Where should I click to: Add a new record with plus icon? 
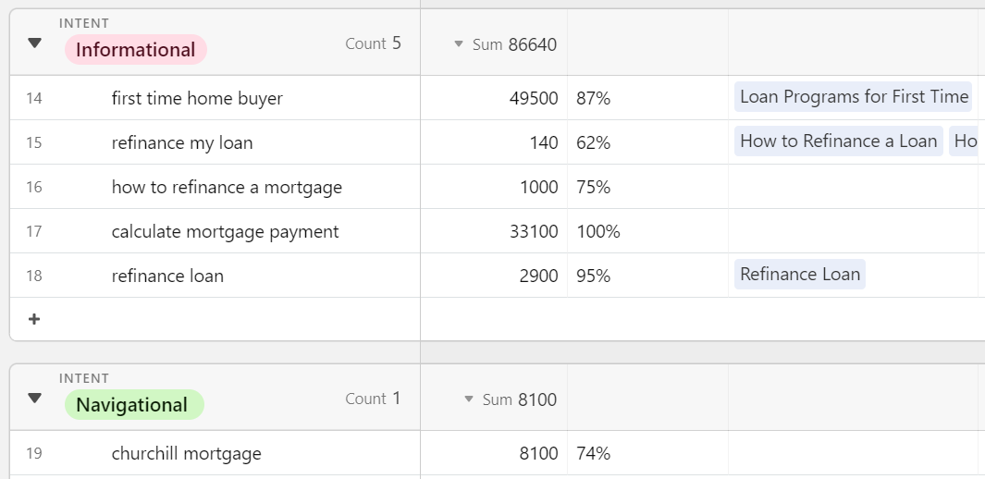pos(34,319)
